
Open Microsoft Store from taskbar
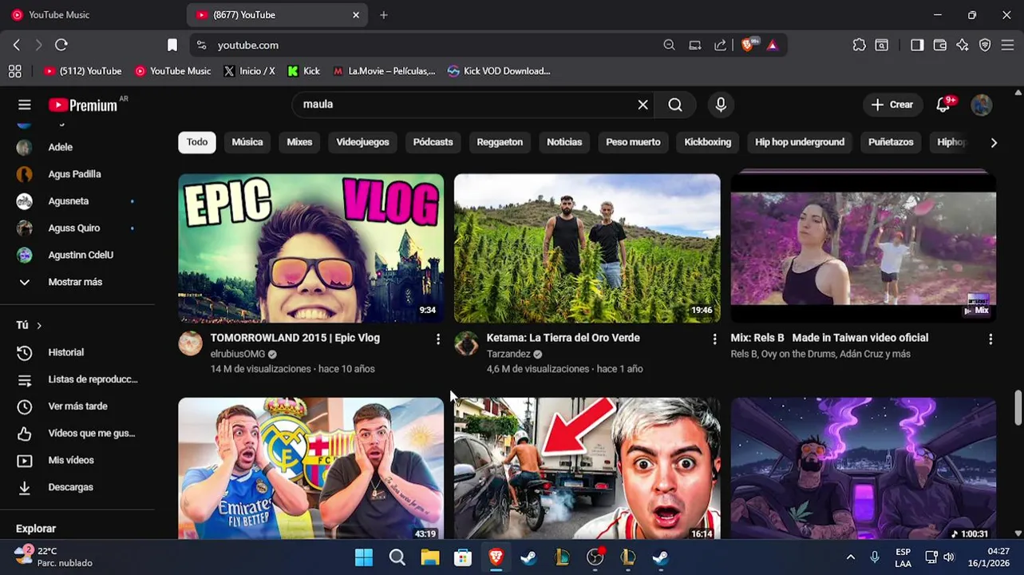point(463,557)
